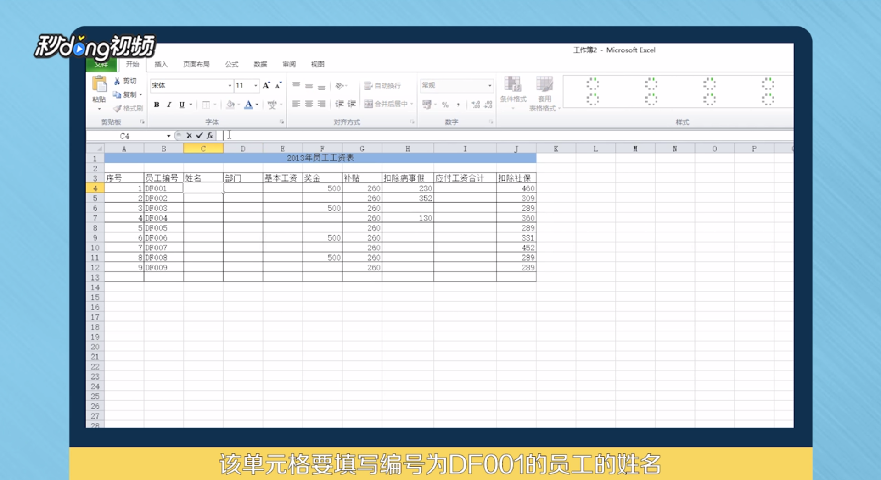Viewport: 881px width, 480px height.
Task: Open the Merge and Center dropdown arrow
Action: pos(412,105)
